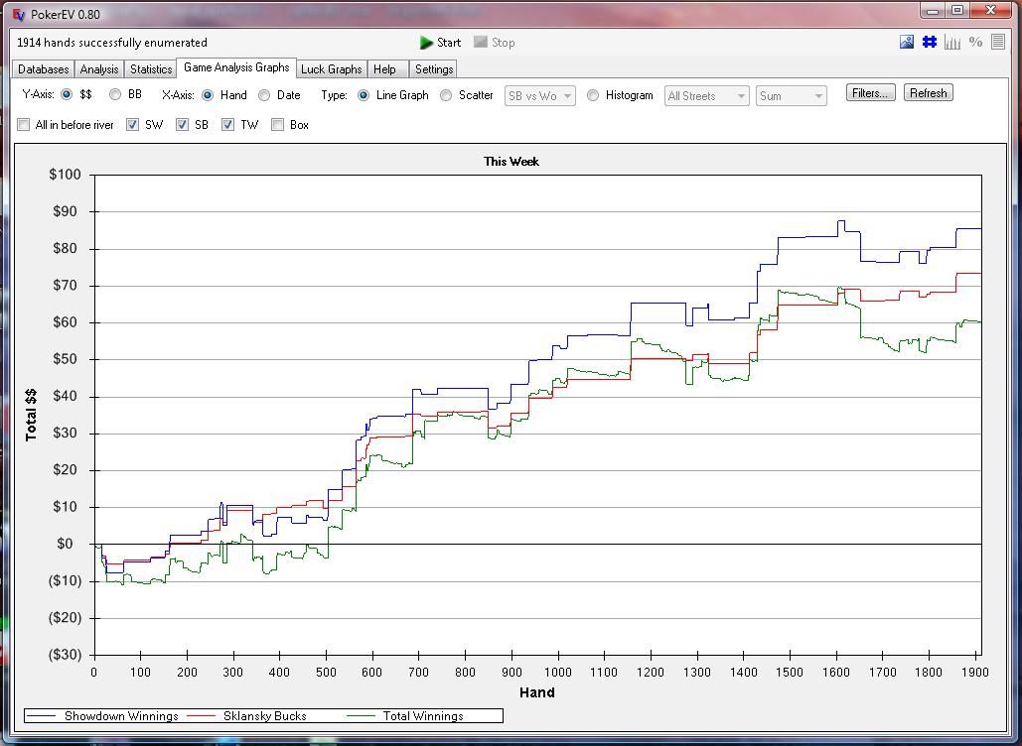Select the Game Analysis Graphs tab
This screenshot has height=746, width=1022.
click(236, 67)
